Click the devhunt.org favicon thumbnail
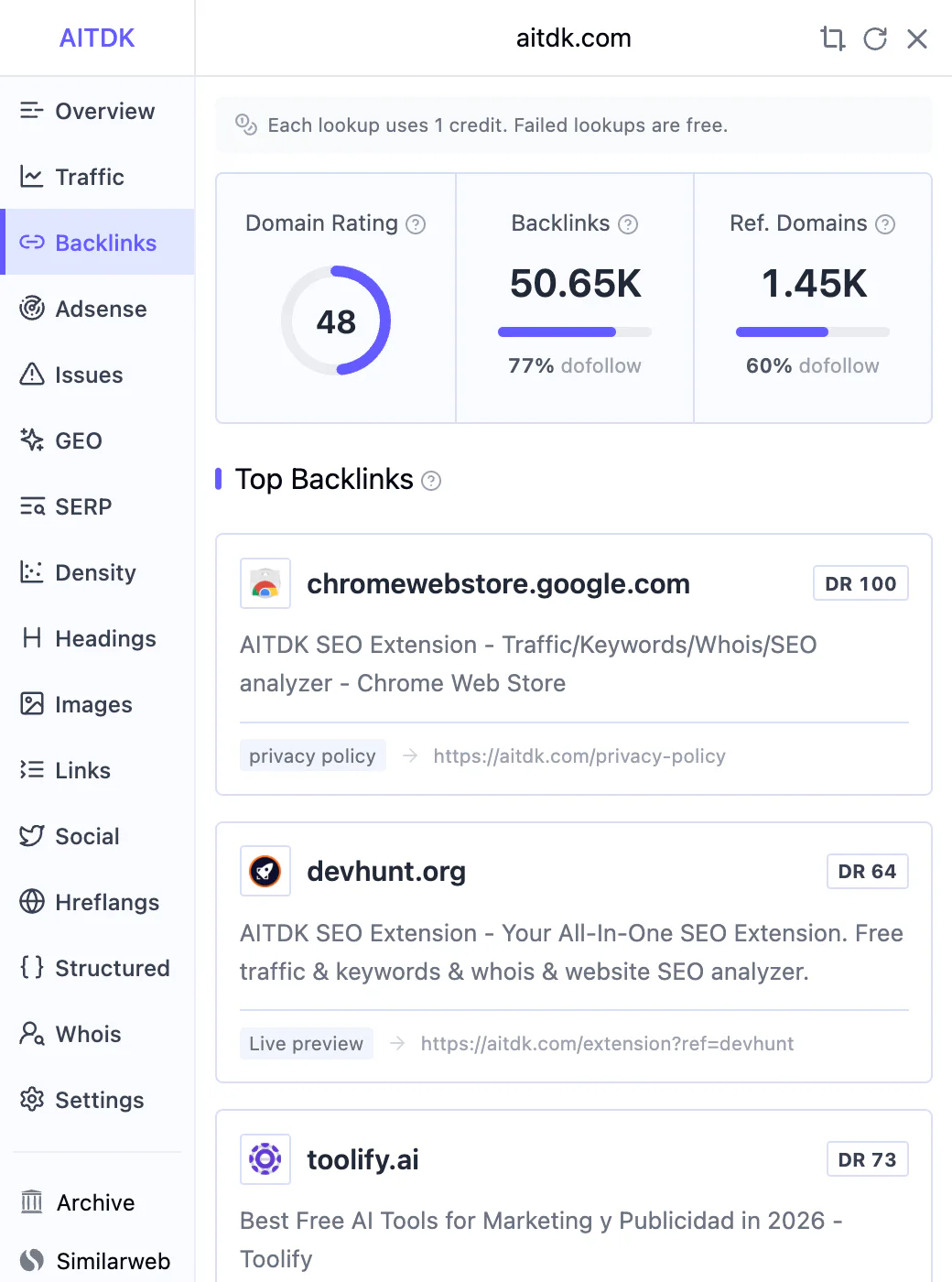The width and height of the screenshot is (952, 1282). 265,871
